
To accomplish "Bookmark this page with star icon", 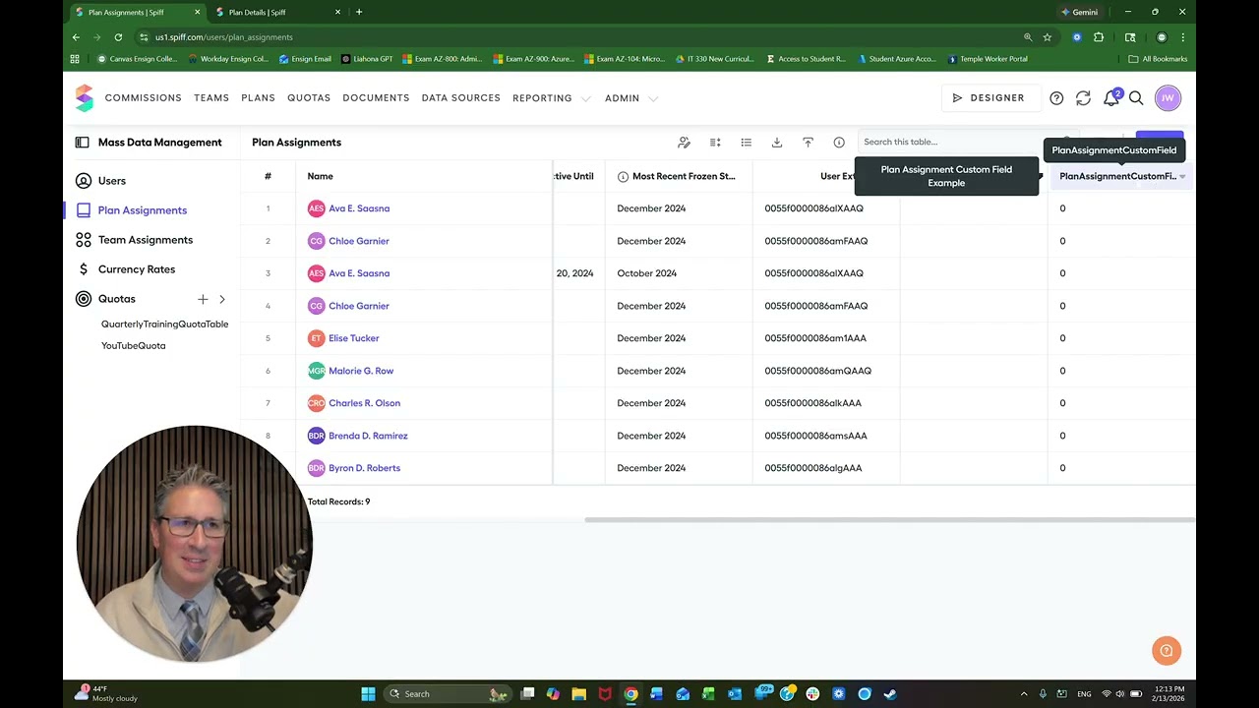I will tap(1048, 37).
